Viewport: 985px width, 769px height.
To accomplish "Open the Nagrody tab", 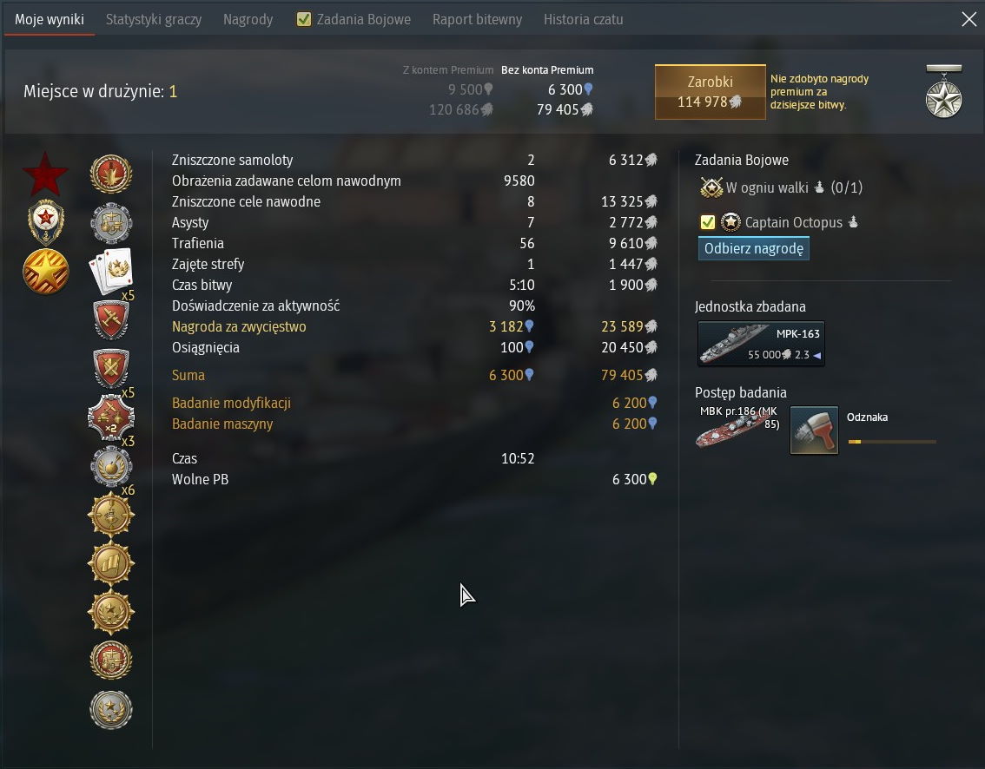I will [x=248, y=19].
